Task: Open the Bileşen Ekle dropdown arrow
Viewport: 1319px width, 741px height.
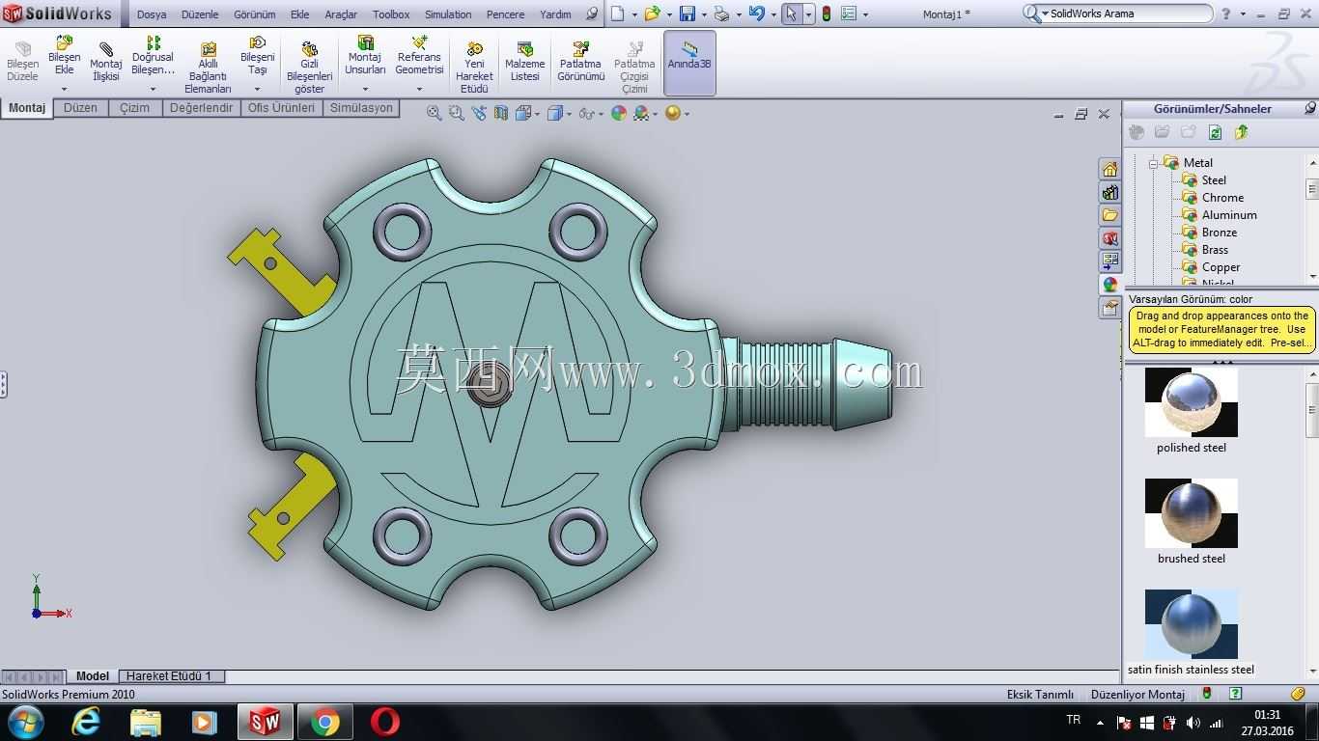Action: click(x=65, y=89)
